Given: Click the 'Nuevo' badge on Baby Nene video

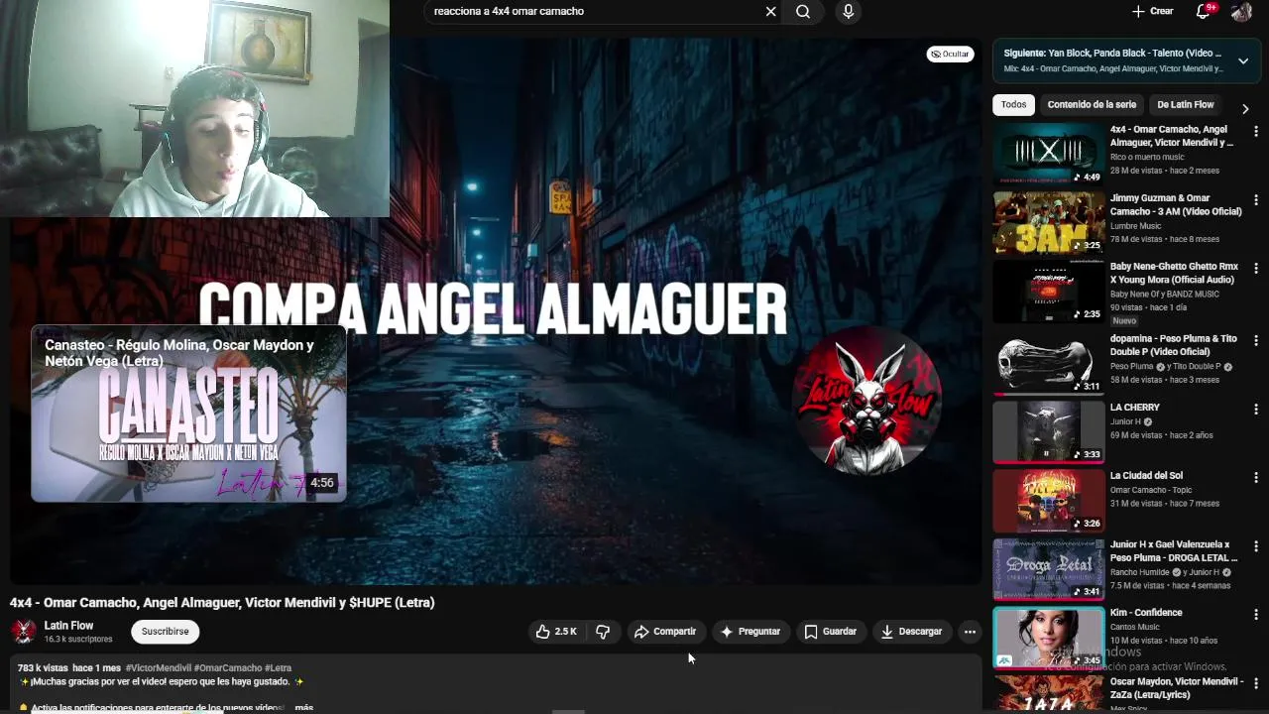Looking at the screenshot, I should 1124,321.
